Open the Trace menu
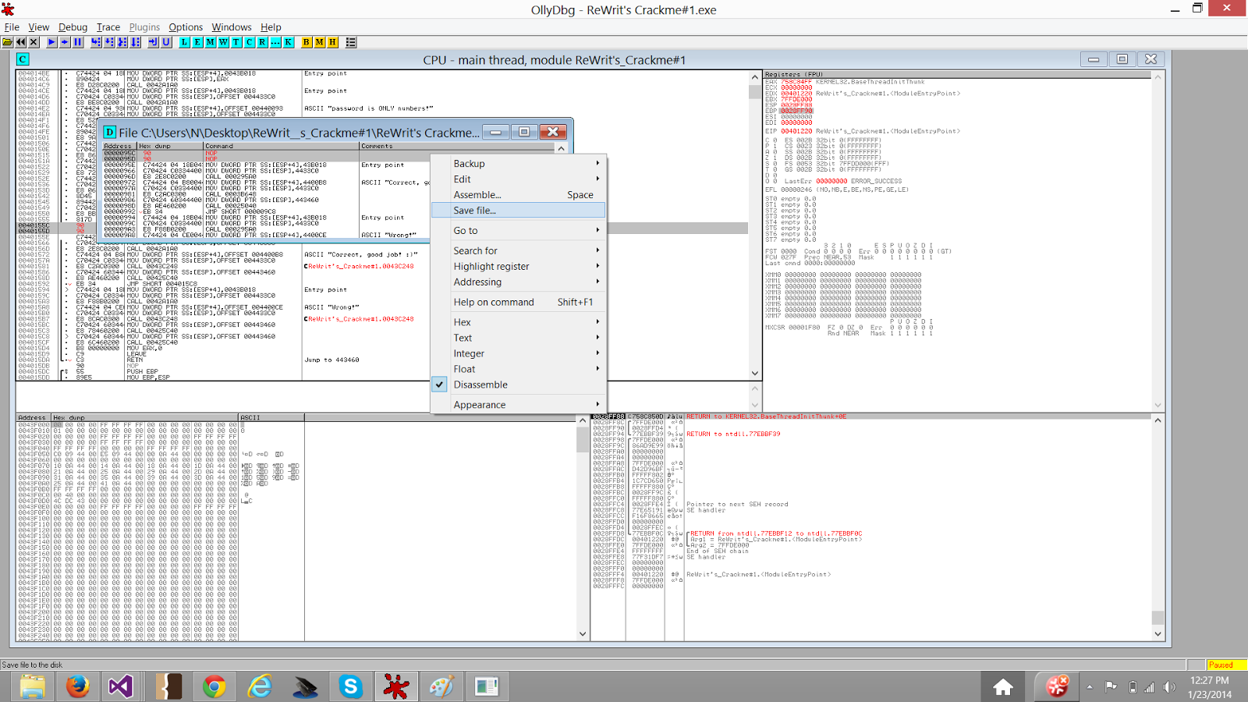This screenshot has width=1248, height=702. 108,27
